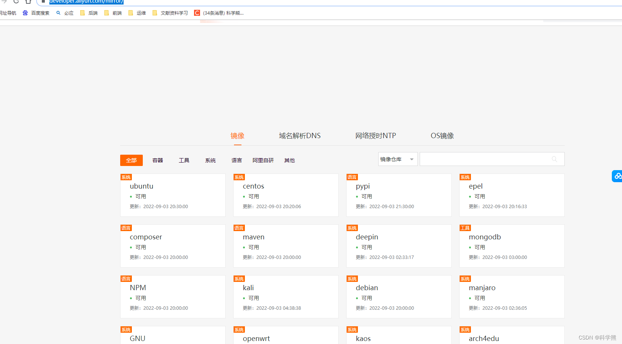Open the composer mirror card
Image resolution: width=622 pixels, height=344 pixels.
coord(173,246)
